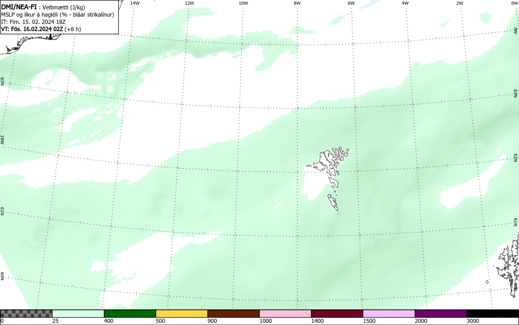Click the main Faroe Islands outline

(327, 160)
